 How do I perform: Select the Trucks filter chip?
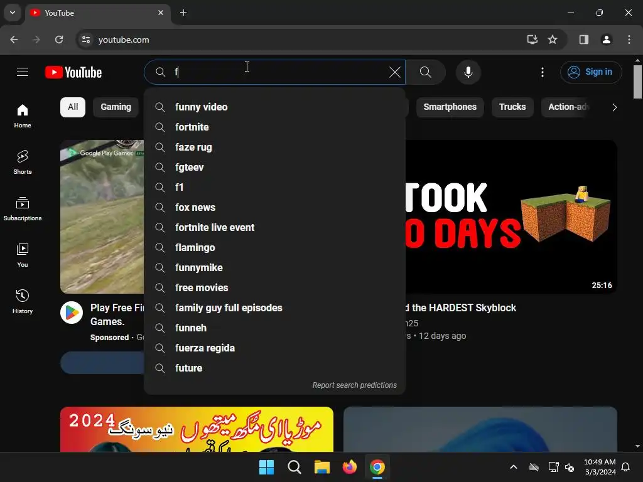(x=512, y=107)
